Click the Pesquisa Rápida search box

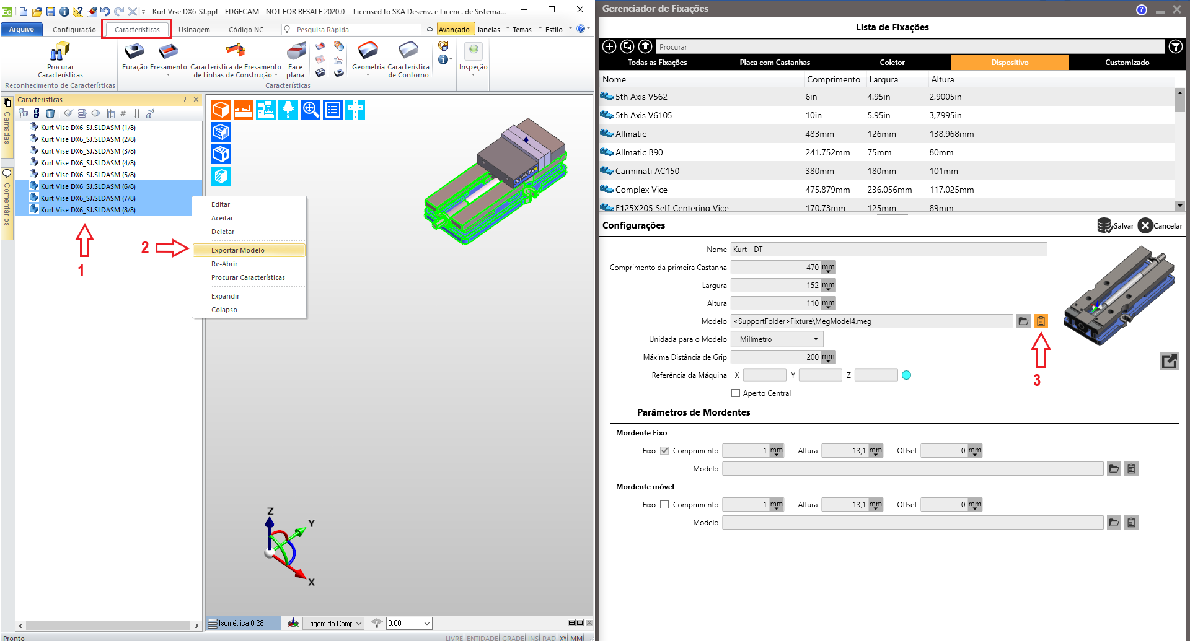[x=351, y=29]
